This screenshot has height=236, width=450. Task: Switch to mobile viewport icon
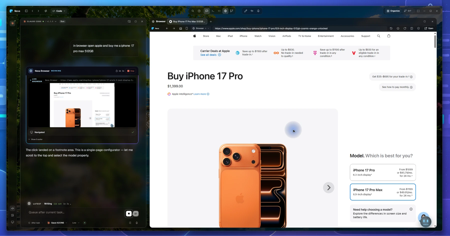(187, 28)
